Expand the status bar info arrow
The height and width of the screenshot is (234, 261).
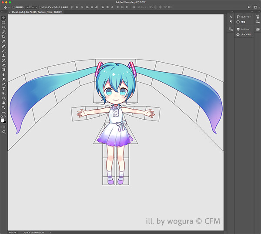pyautogui.click(x=50, y=233)
